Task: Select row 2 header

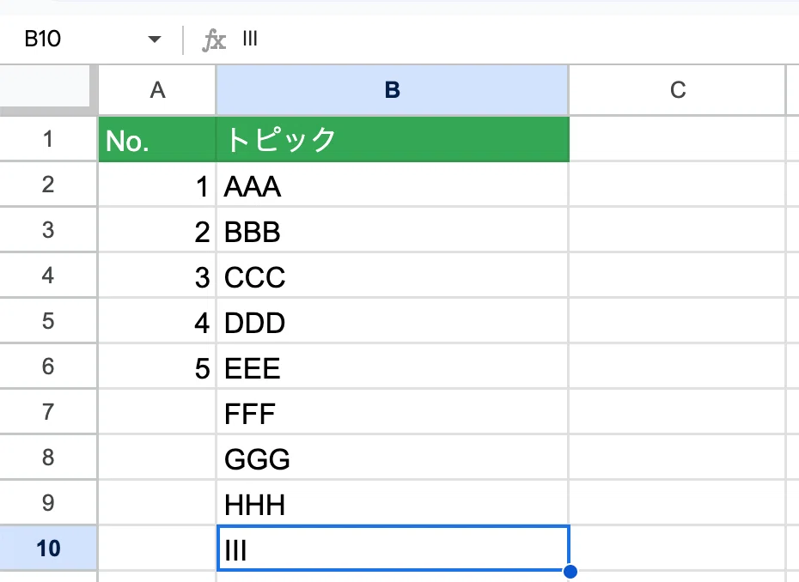Action: click(48, 185)
